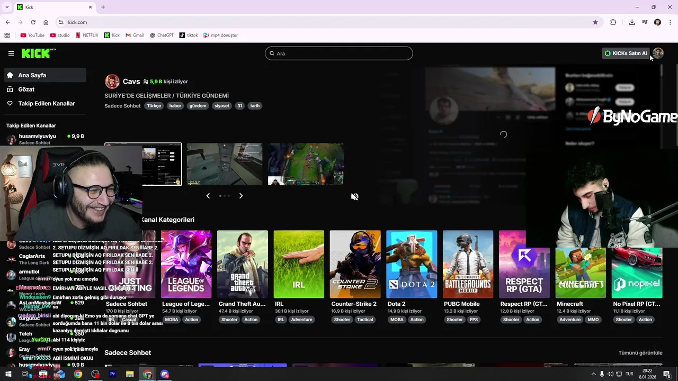
Task: Open the YouTube bookmark
Action: (32, 35)
